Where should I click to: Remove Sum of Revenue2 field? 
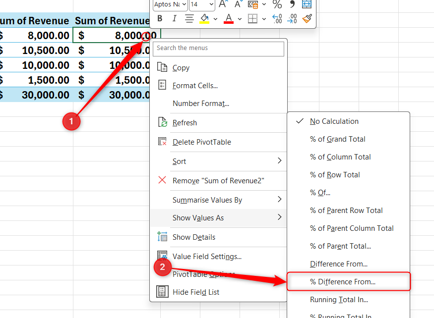click(218, 181)
